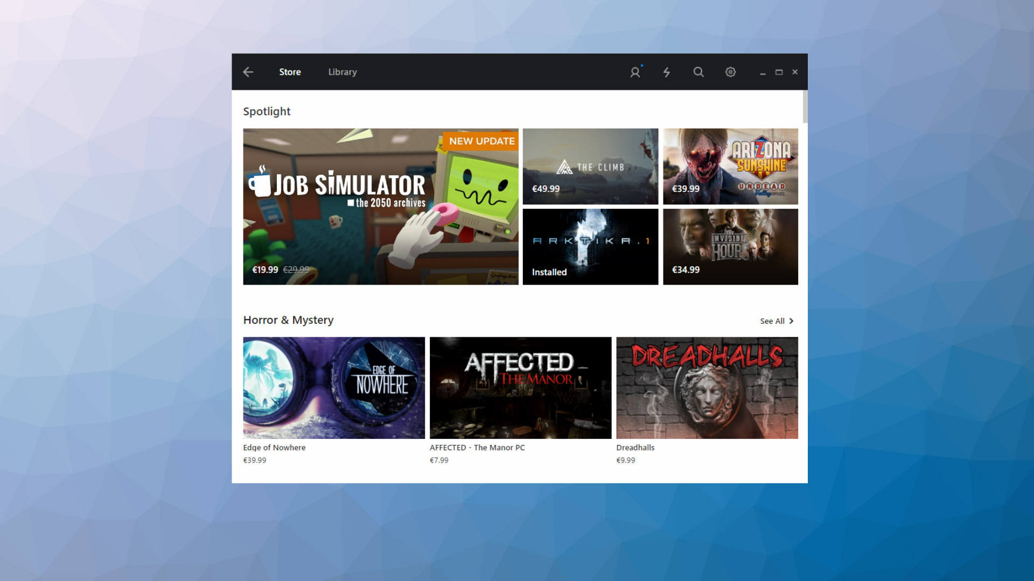
Task: Go back using the arrow icon
Action: pos(248,72)
